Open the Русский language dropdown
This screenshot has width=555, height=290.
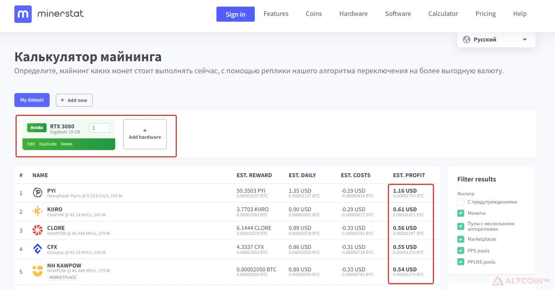[496, 40]
